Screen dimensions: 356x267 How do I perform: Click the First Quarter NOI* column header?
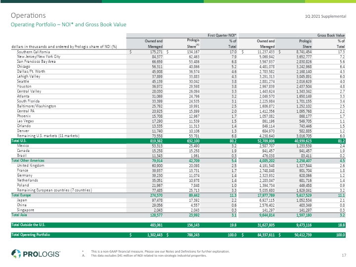(x=222, y=35)
